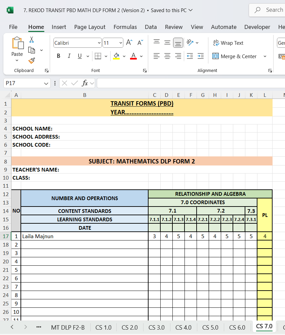This screenshot has height=335, width=285.
Task: Increase the cell indent
Action: coord(201,56)
